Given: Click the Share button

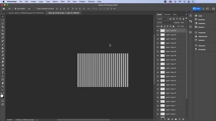Looking at the screenshot, I should pos(196,9).
